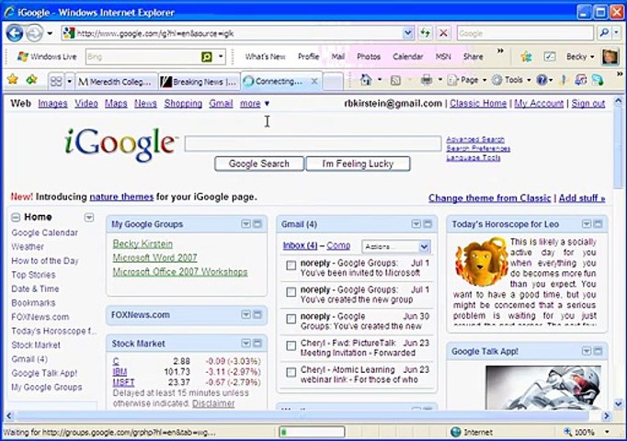The image size is (627, 441).
Task: Open the IBM stock ticker link
Action: point(120,372)
